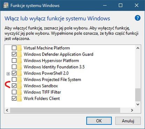Confirm changes with the OK button
Image resolution: width=145 pixels, height=129 pixels.
(99, 121)
